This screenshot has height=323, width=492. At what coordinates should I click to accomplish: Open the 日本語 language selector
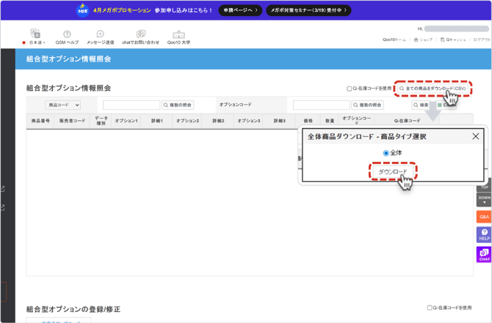point(34,42)
